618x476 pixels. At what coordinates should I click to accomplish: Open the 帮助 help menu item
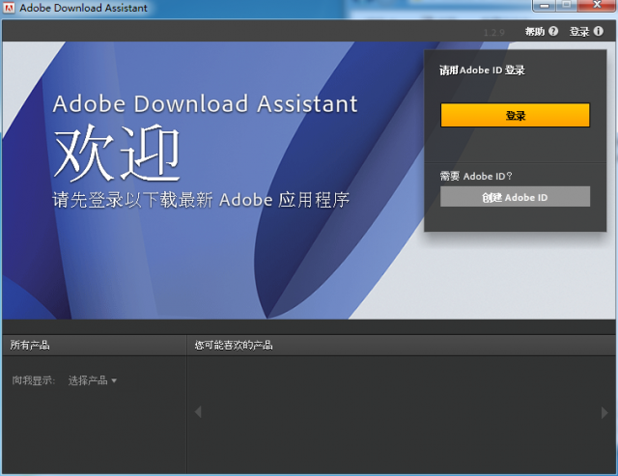535,32
